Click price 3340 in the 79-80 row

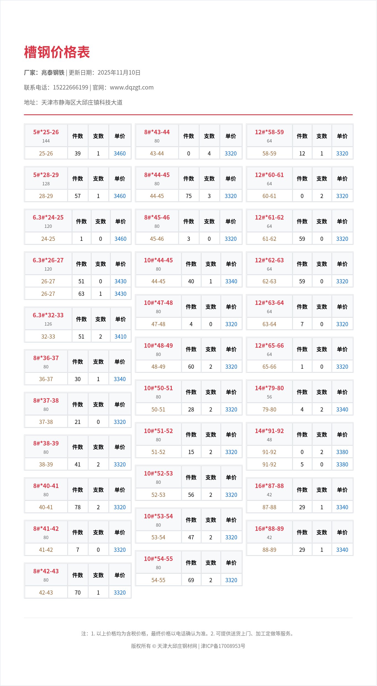pyautogui.click(x=342, y=410)
